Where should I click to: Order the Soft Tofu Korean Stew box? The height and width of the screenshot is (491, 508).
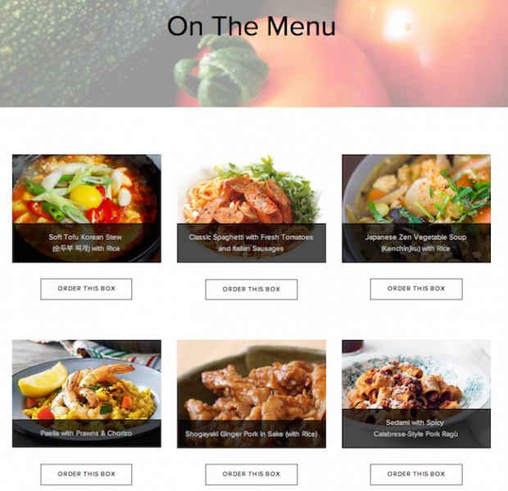(86, 289)
